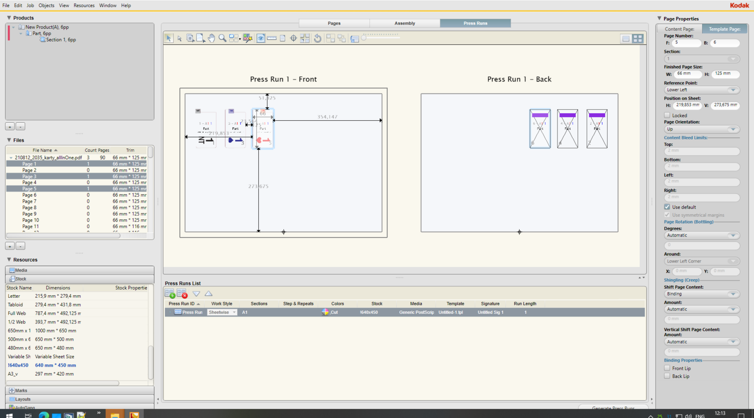Open the Reference Point Lower Left dropdown
754x418 pixels.
[x=702, y=90]
